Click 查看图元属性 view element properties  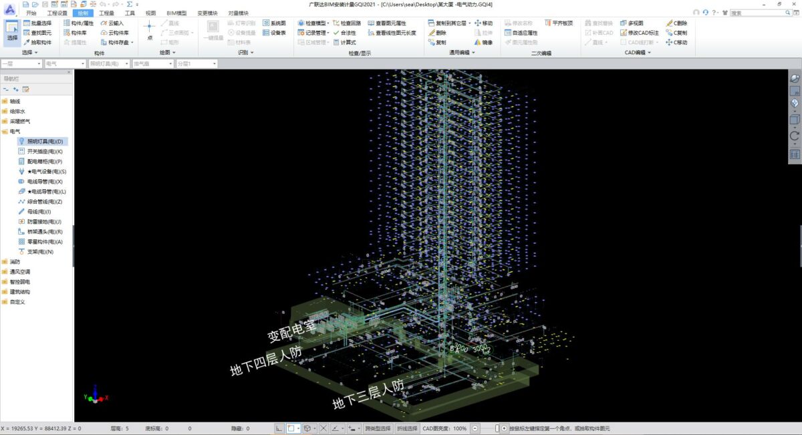coord(386,23)
